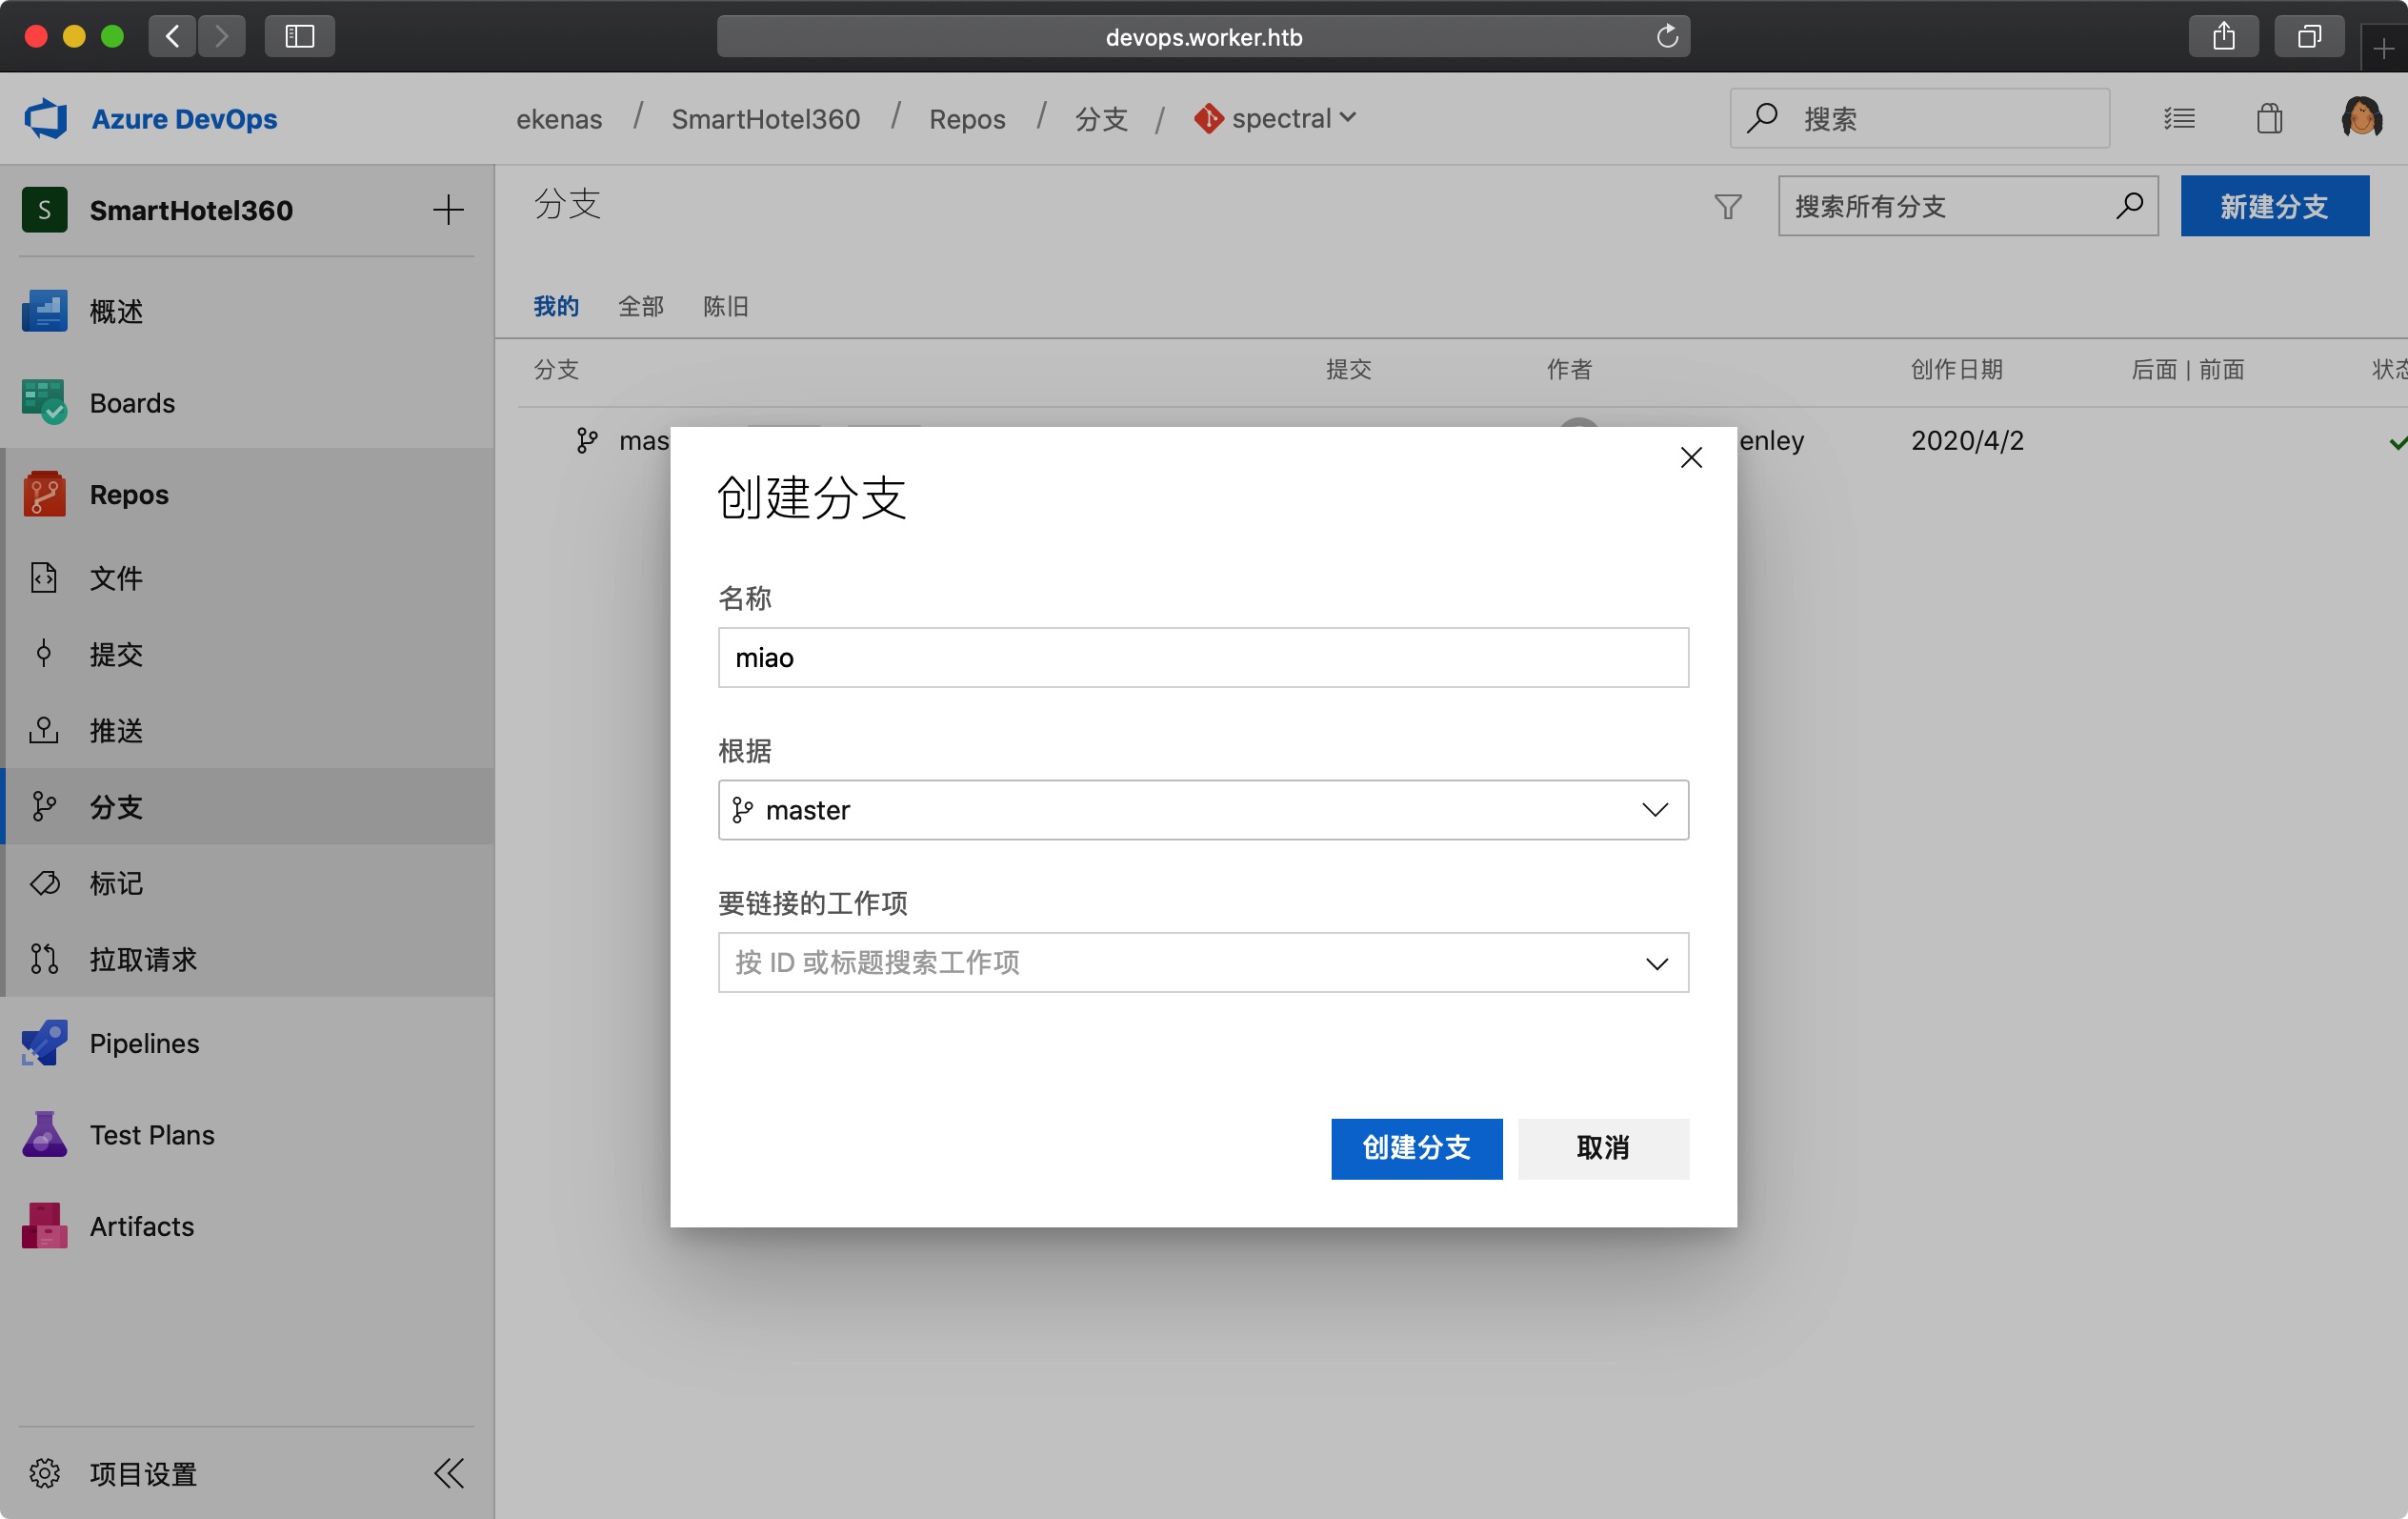The height and width of the screenshot is (1519, 2408).
Task: Click the branch name input field
Action: (1202, 658)
